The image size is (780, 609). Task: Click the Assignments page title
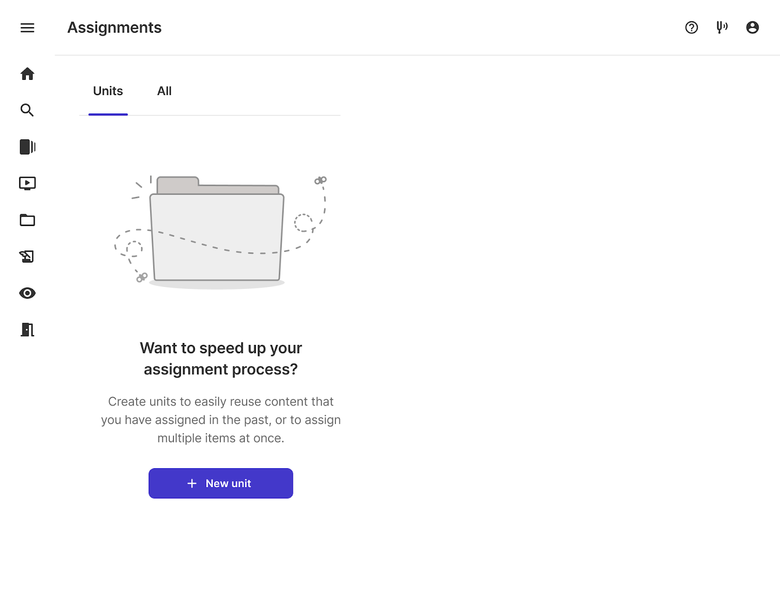114,28
